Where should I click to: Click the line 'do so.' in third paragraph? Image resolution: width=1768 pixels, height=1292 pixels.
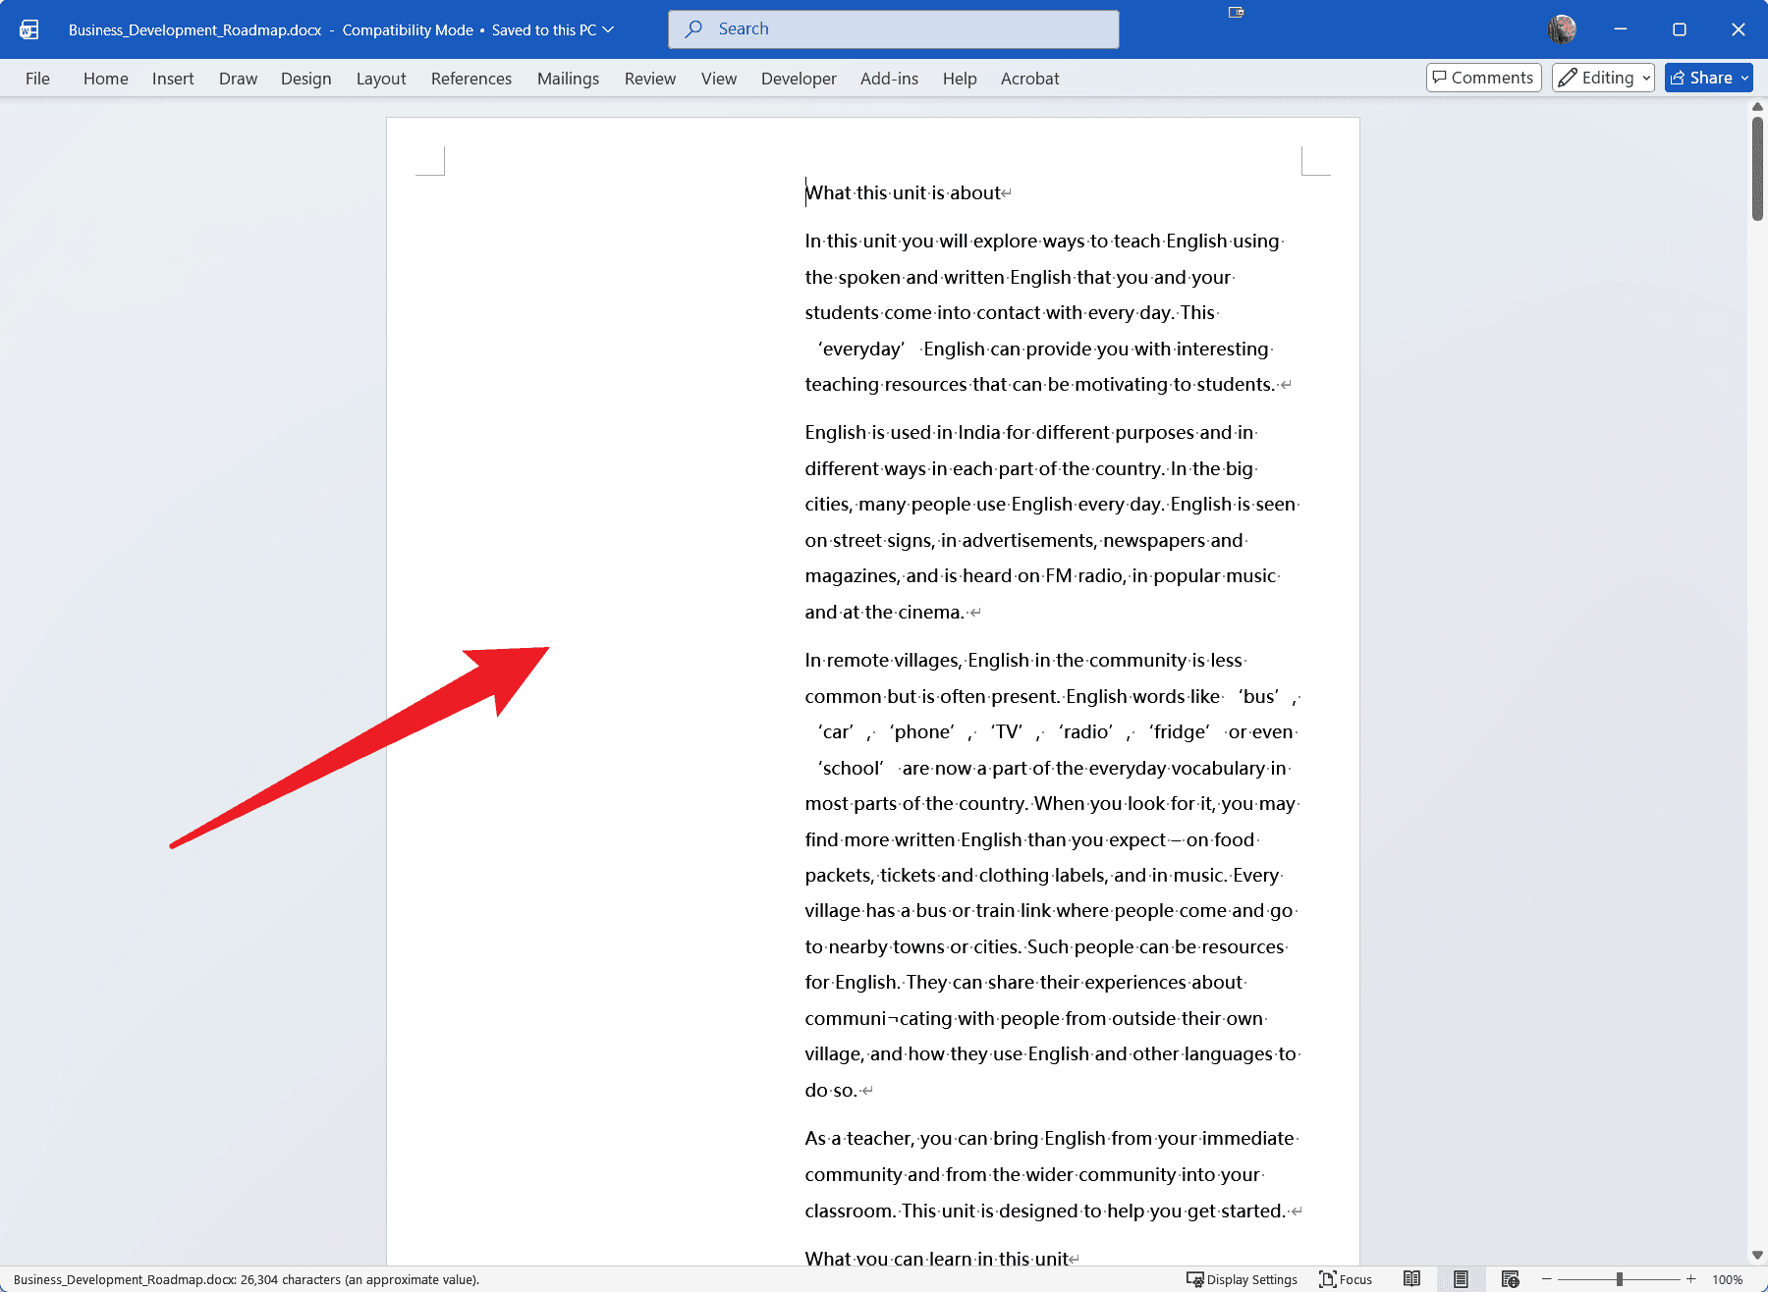tap(831, 1090)
